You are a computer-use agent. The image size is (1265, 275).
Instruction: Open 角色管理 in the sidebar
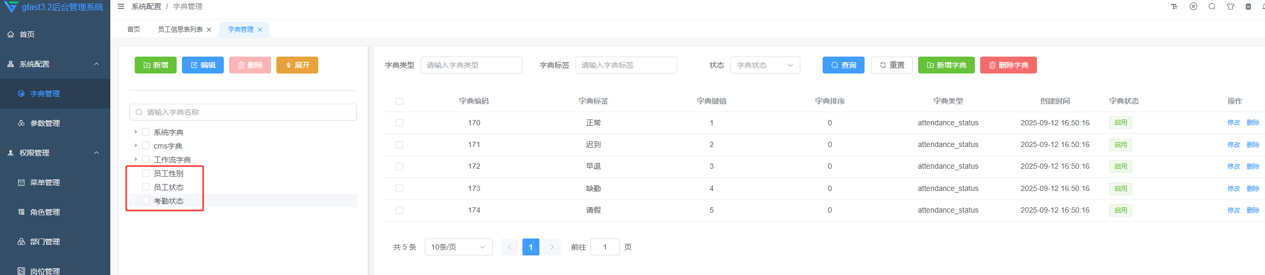[x=55, y=212]
